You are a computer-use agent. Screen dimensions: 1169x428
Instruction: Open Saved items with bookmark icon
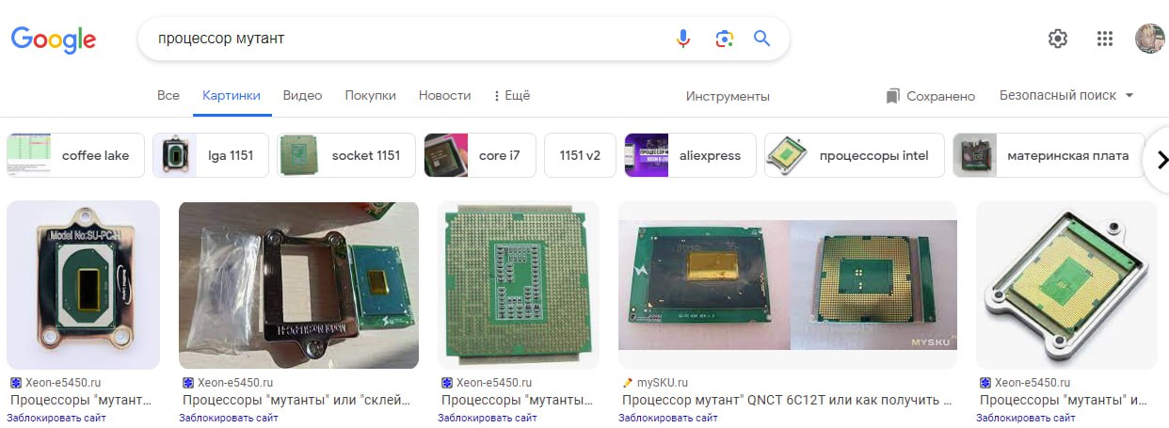point(930,96)
